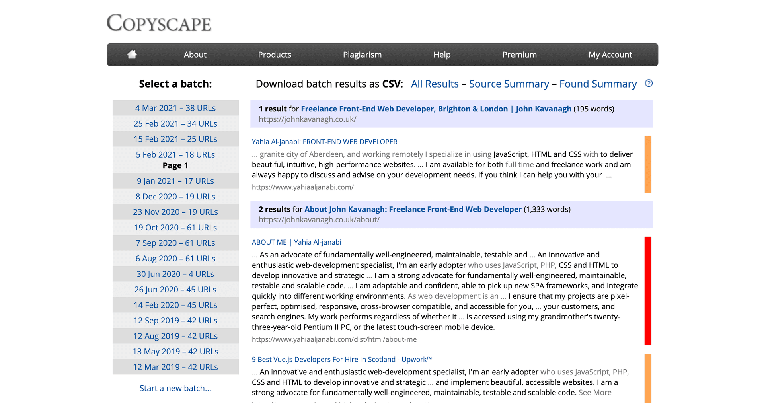This screenshot has width=764, height=403.
Task: Open Yahia Al-janabi FRONT-END WEB DEVELOPER result
Action: (x=325, y=142)
